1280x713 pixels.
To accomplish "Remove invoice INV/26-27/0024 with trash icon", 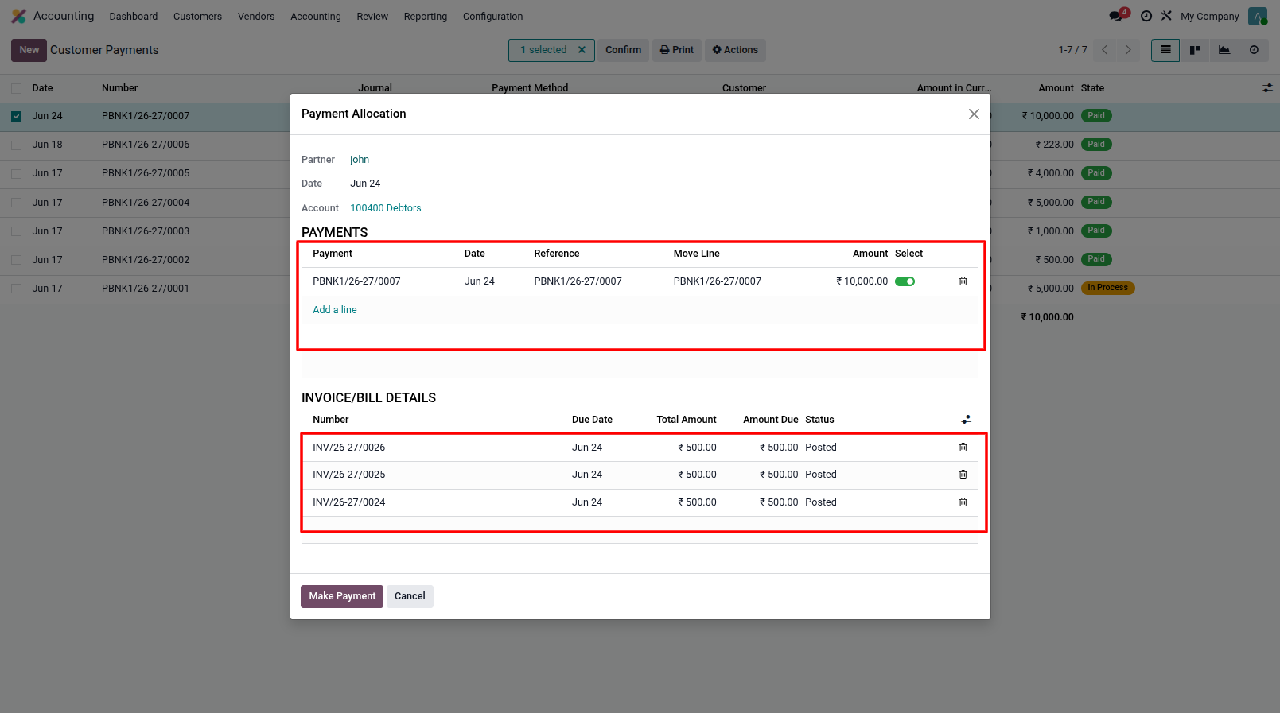I will pos(963,502).
